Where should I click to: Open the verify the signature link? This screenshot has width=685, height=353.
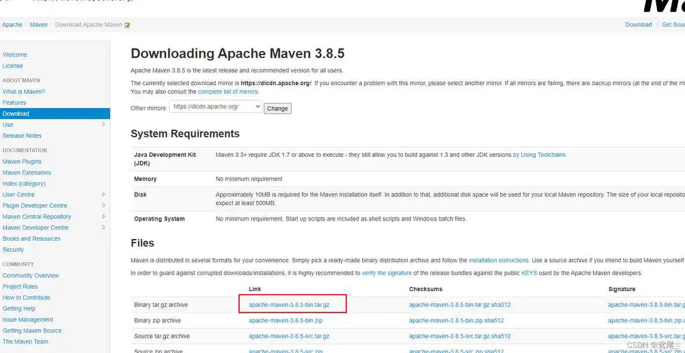tap(386, 273)
